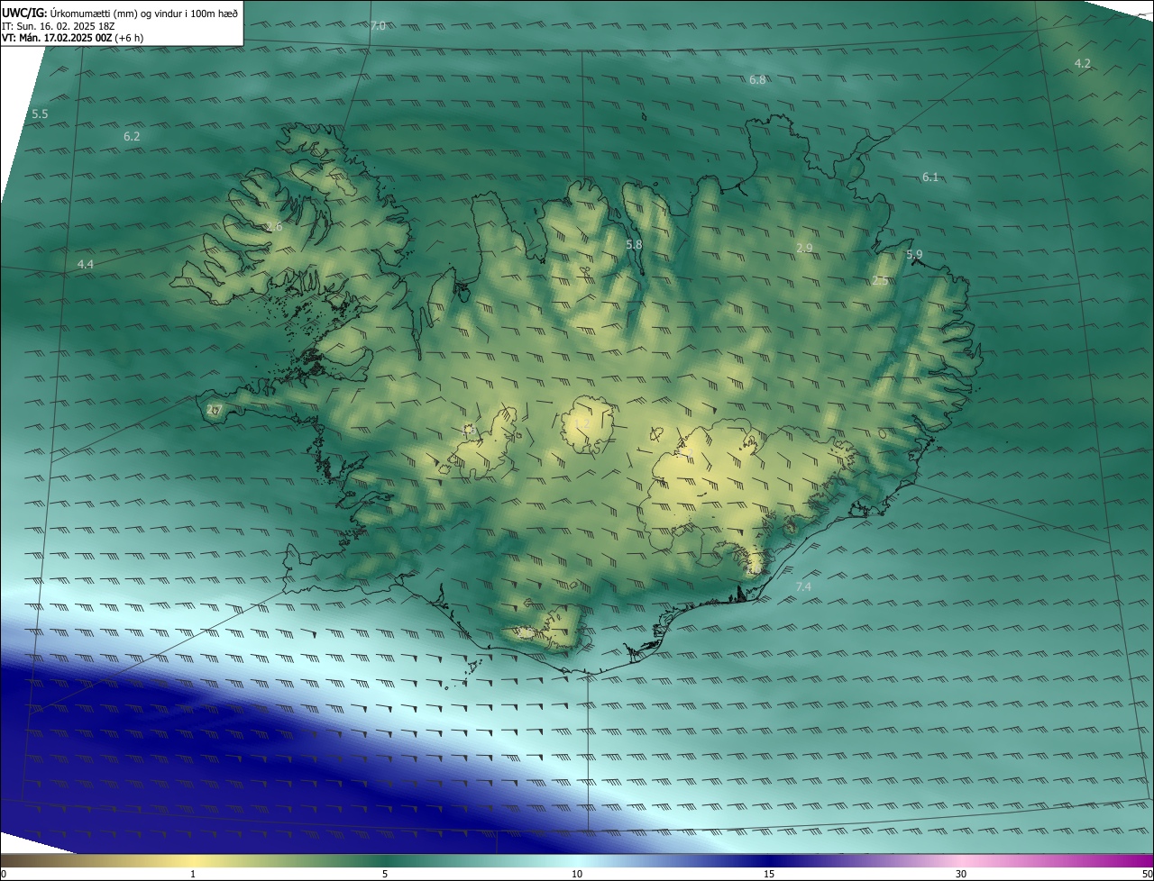1154x881 pixels.
Task: Click the 7.4 value off the southeast coast
Action: click(x=803, y=587)
